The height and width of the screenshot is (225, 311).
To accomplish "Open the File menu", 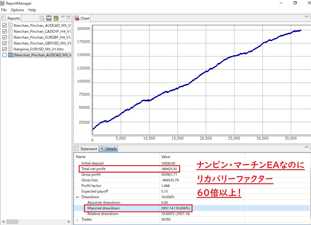I will click(x=4, y=10).
